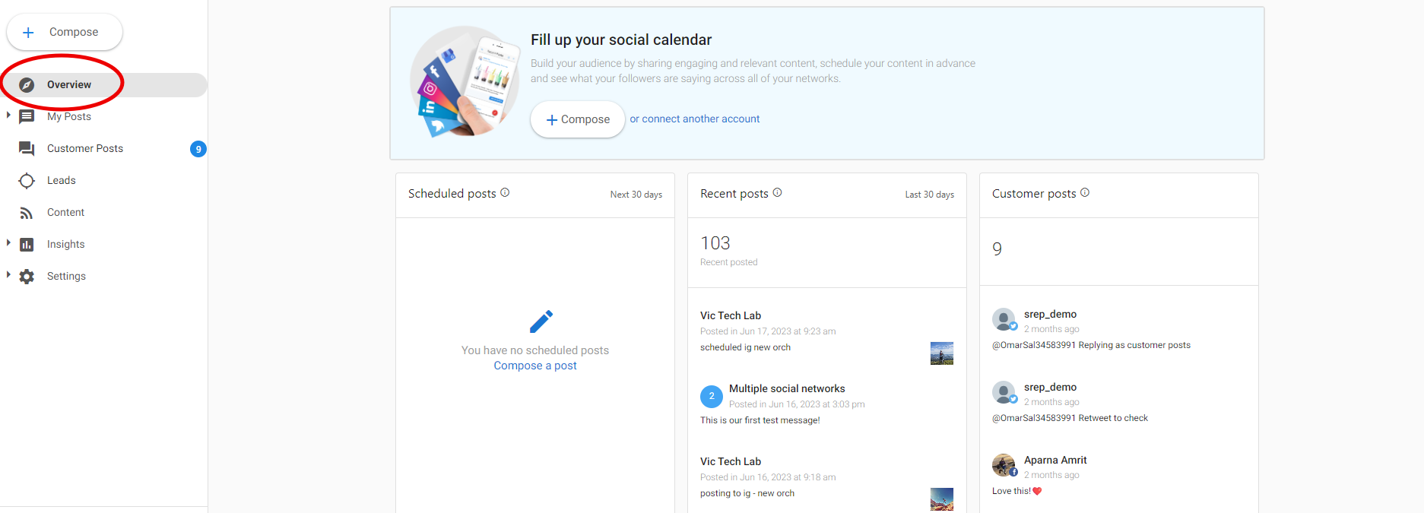Click the 'Compose a post' link
The height and width of the screenshot is (513, 1424).
click(535, 366)
